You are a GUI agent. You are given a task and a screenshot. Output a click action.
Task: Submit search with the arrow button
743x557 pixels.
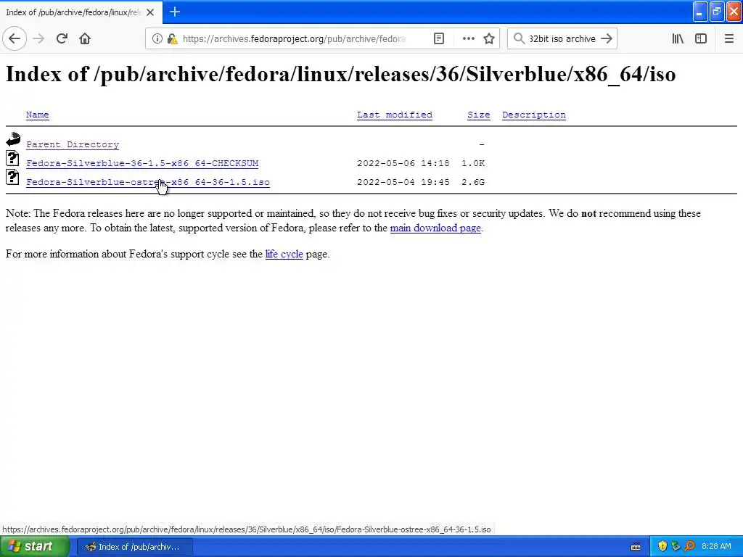point(607,38)
